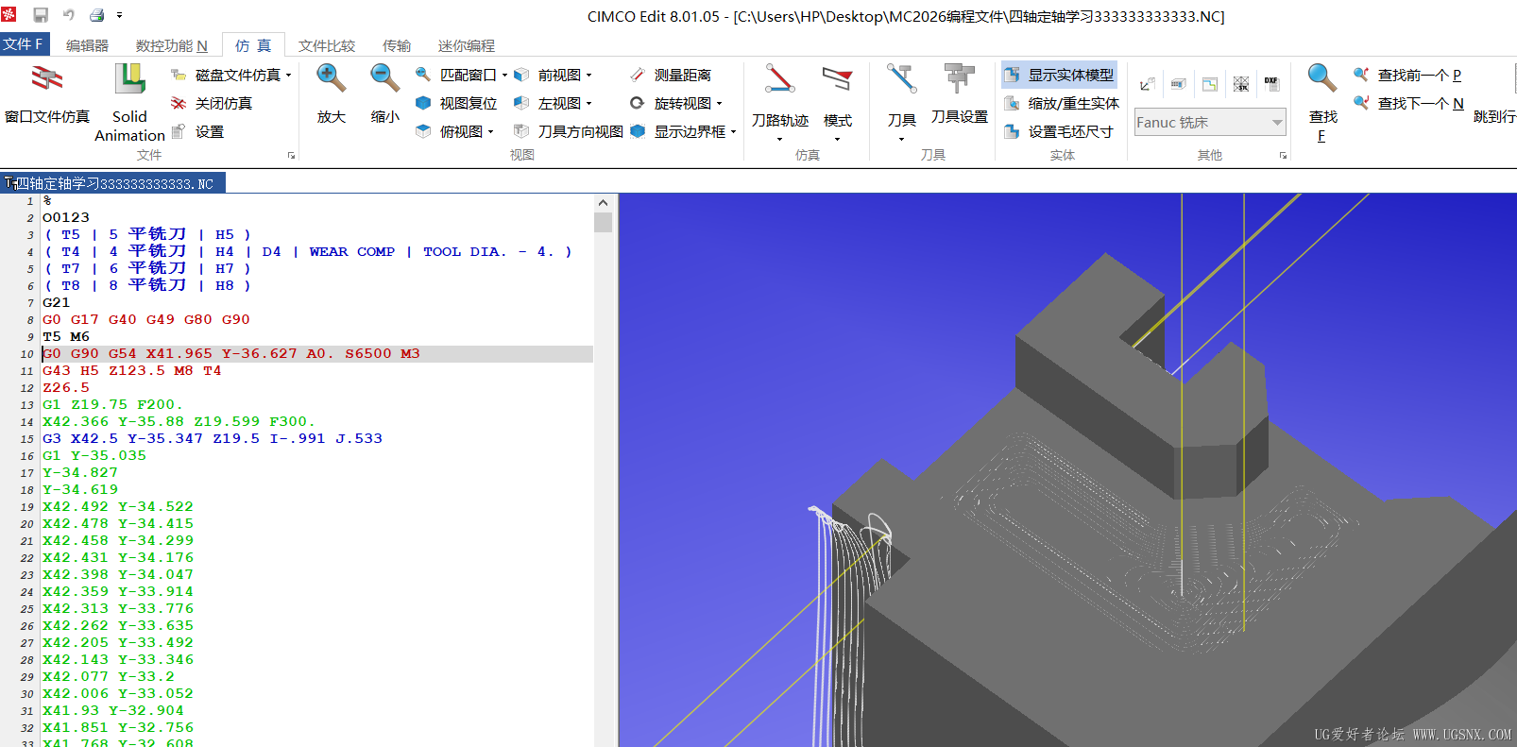Open the 刀具 tool menu
1517x747 pixels.
tap(902, 102)
